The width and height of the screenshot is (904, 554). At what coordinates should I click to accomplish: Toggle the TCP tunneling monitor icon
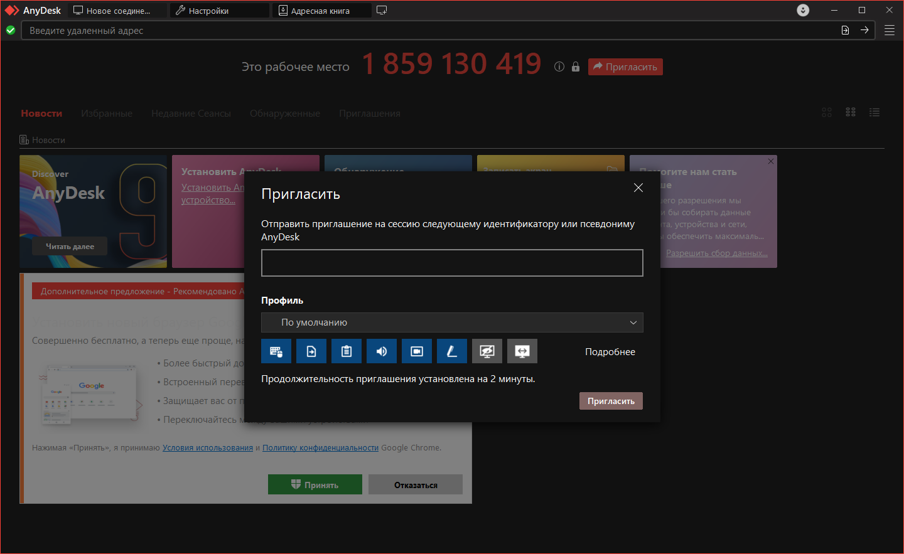point(522,351)
